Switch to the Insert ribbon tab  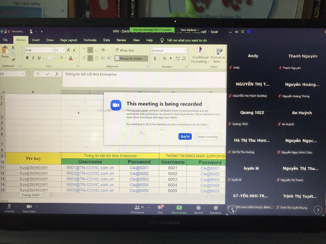pyautogui.click(x=36, y=40)
